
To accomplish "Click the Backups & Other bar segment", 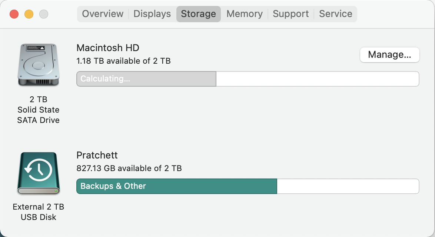I will pyautogui.click(x=176, y=186).
